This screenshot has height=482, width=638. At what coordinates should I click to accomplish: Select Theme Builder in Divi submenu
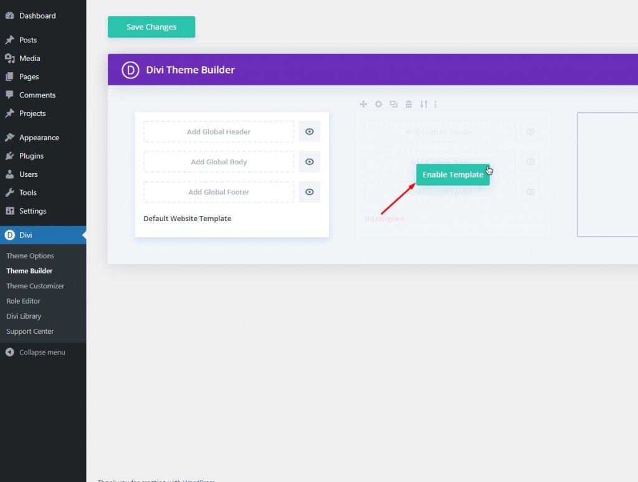click(x=29, y=271)
